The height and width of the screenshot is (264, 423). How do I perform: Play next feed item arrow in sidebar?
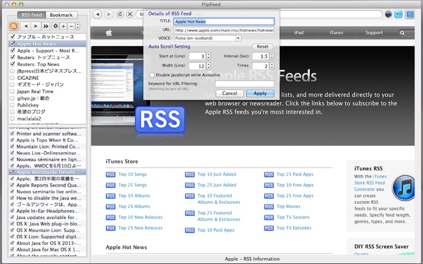35,26
